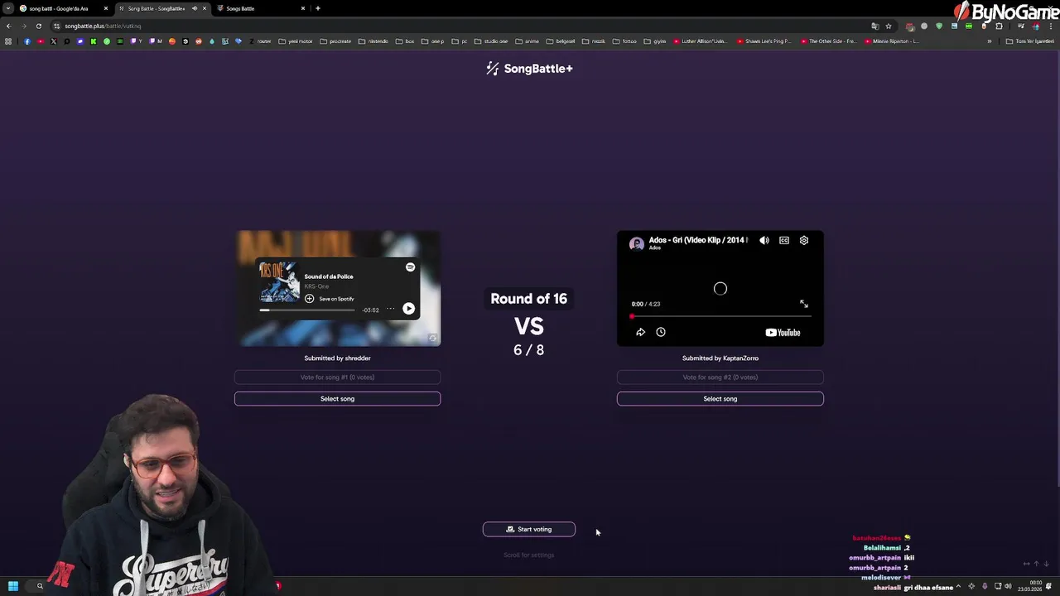Close Songs Battle tab
This screenshot has width=1060, height=596.
coord(302,8)
